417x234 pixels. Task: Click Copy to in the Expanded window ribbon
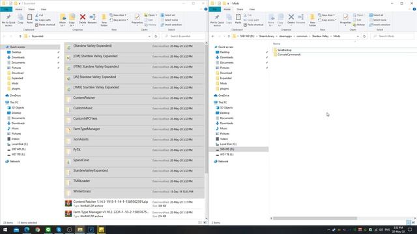(x=72, y=20)
